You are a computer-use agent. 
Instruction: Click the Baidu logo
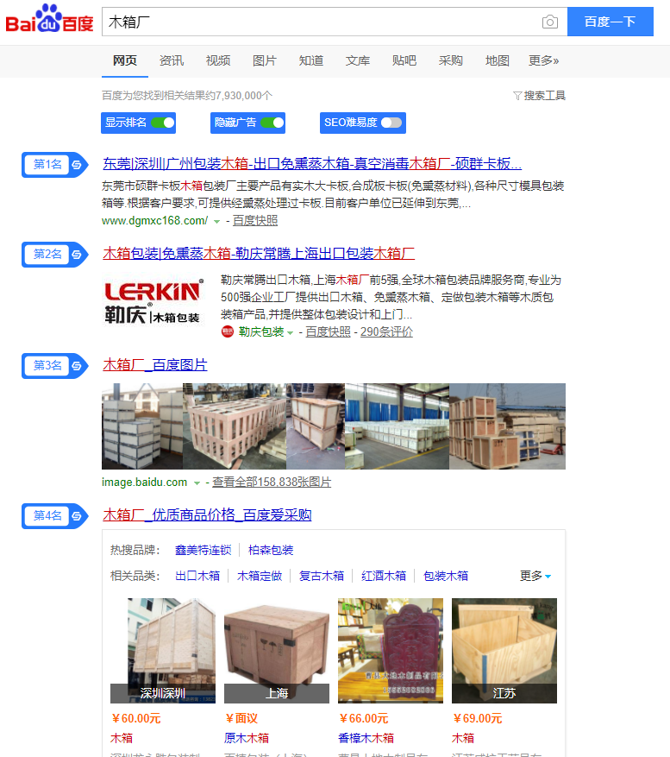click(49, 19)
